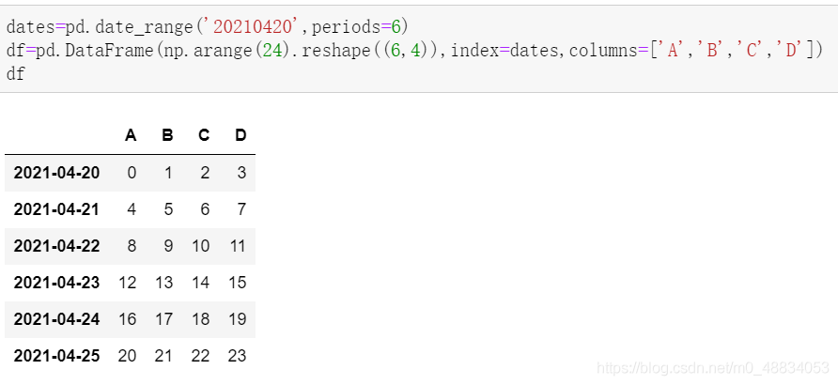Viewport: 838px width, 385px height.
Task: Click row index 2021-04-25
Action: pyautogui.click(x=56, y=356)
